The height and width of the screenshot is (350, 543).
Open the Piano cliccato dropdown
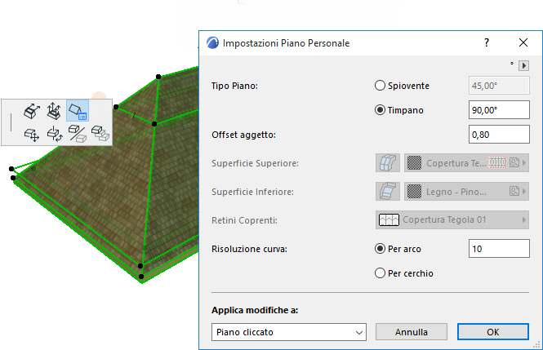click(289, 332)
